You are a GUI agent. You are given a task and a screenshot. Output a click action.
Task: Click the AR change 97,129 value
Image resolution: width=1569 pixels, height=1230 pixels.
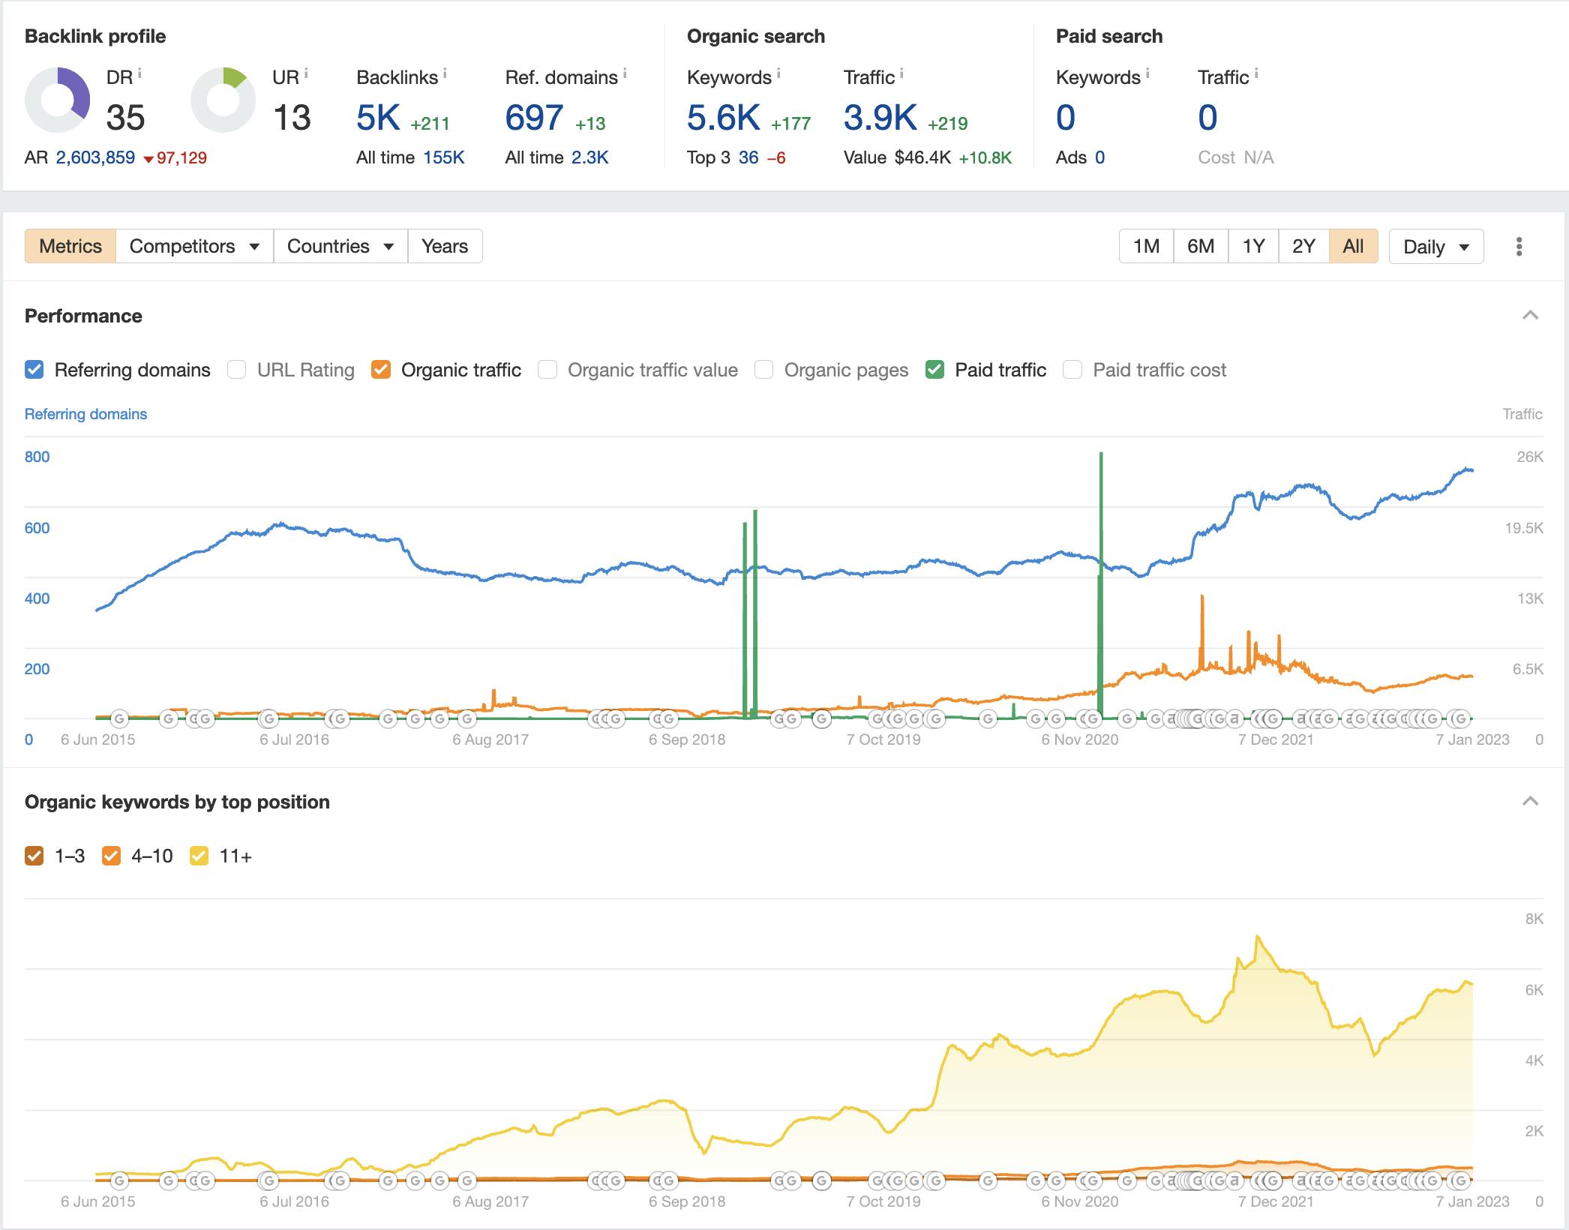click(x=181, y=157)
